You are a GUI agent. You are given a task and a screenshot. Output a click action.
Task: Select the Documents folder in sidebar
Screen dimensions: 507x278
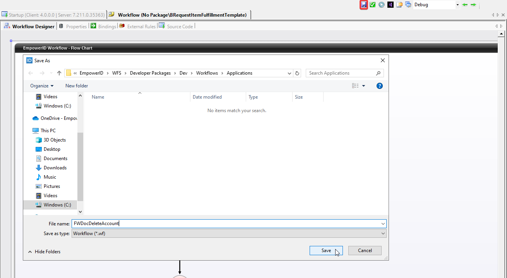pos(55,158)
